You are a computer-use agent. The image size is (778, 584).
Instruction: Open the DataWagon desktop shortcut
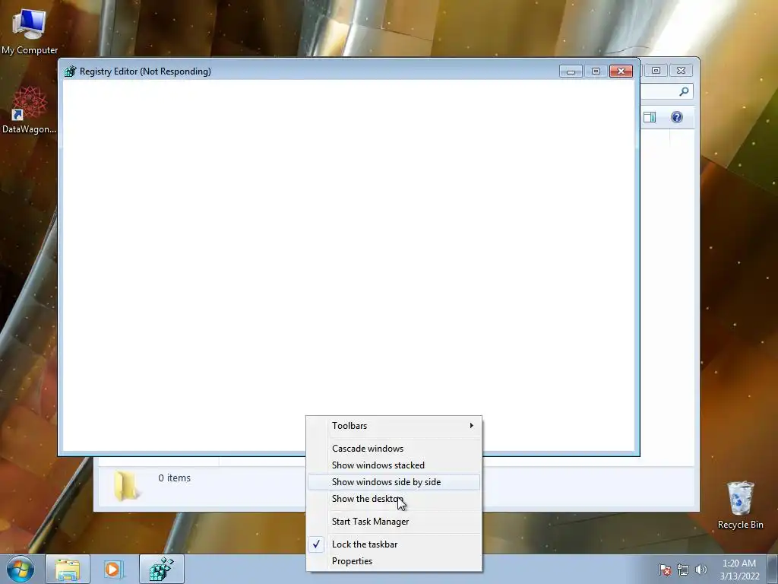click(x=29, y=110)
